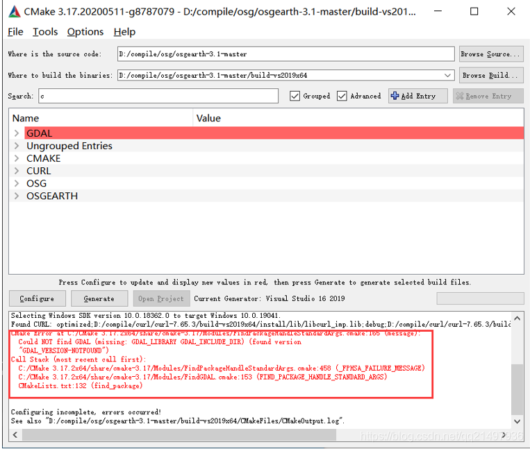The width and height of the screenshot is (530, 449).
Task: Expand the GDAL group
Action: [17, 133]
